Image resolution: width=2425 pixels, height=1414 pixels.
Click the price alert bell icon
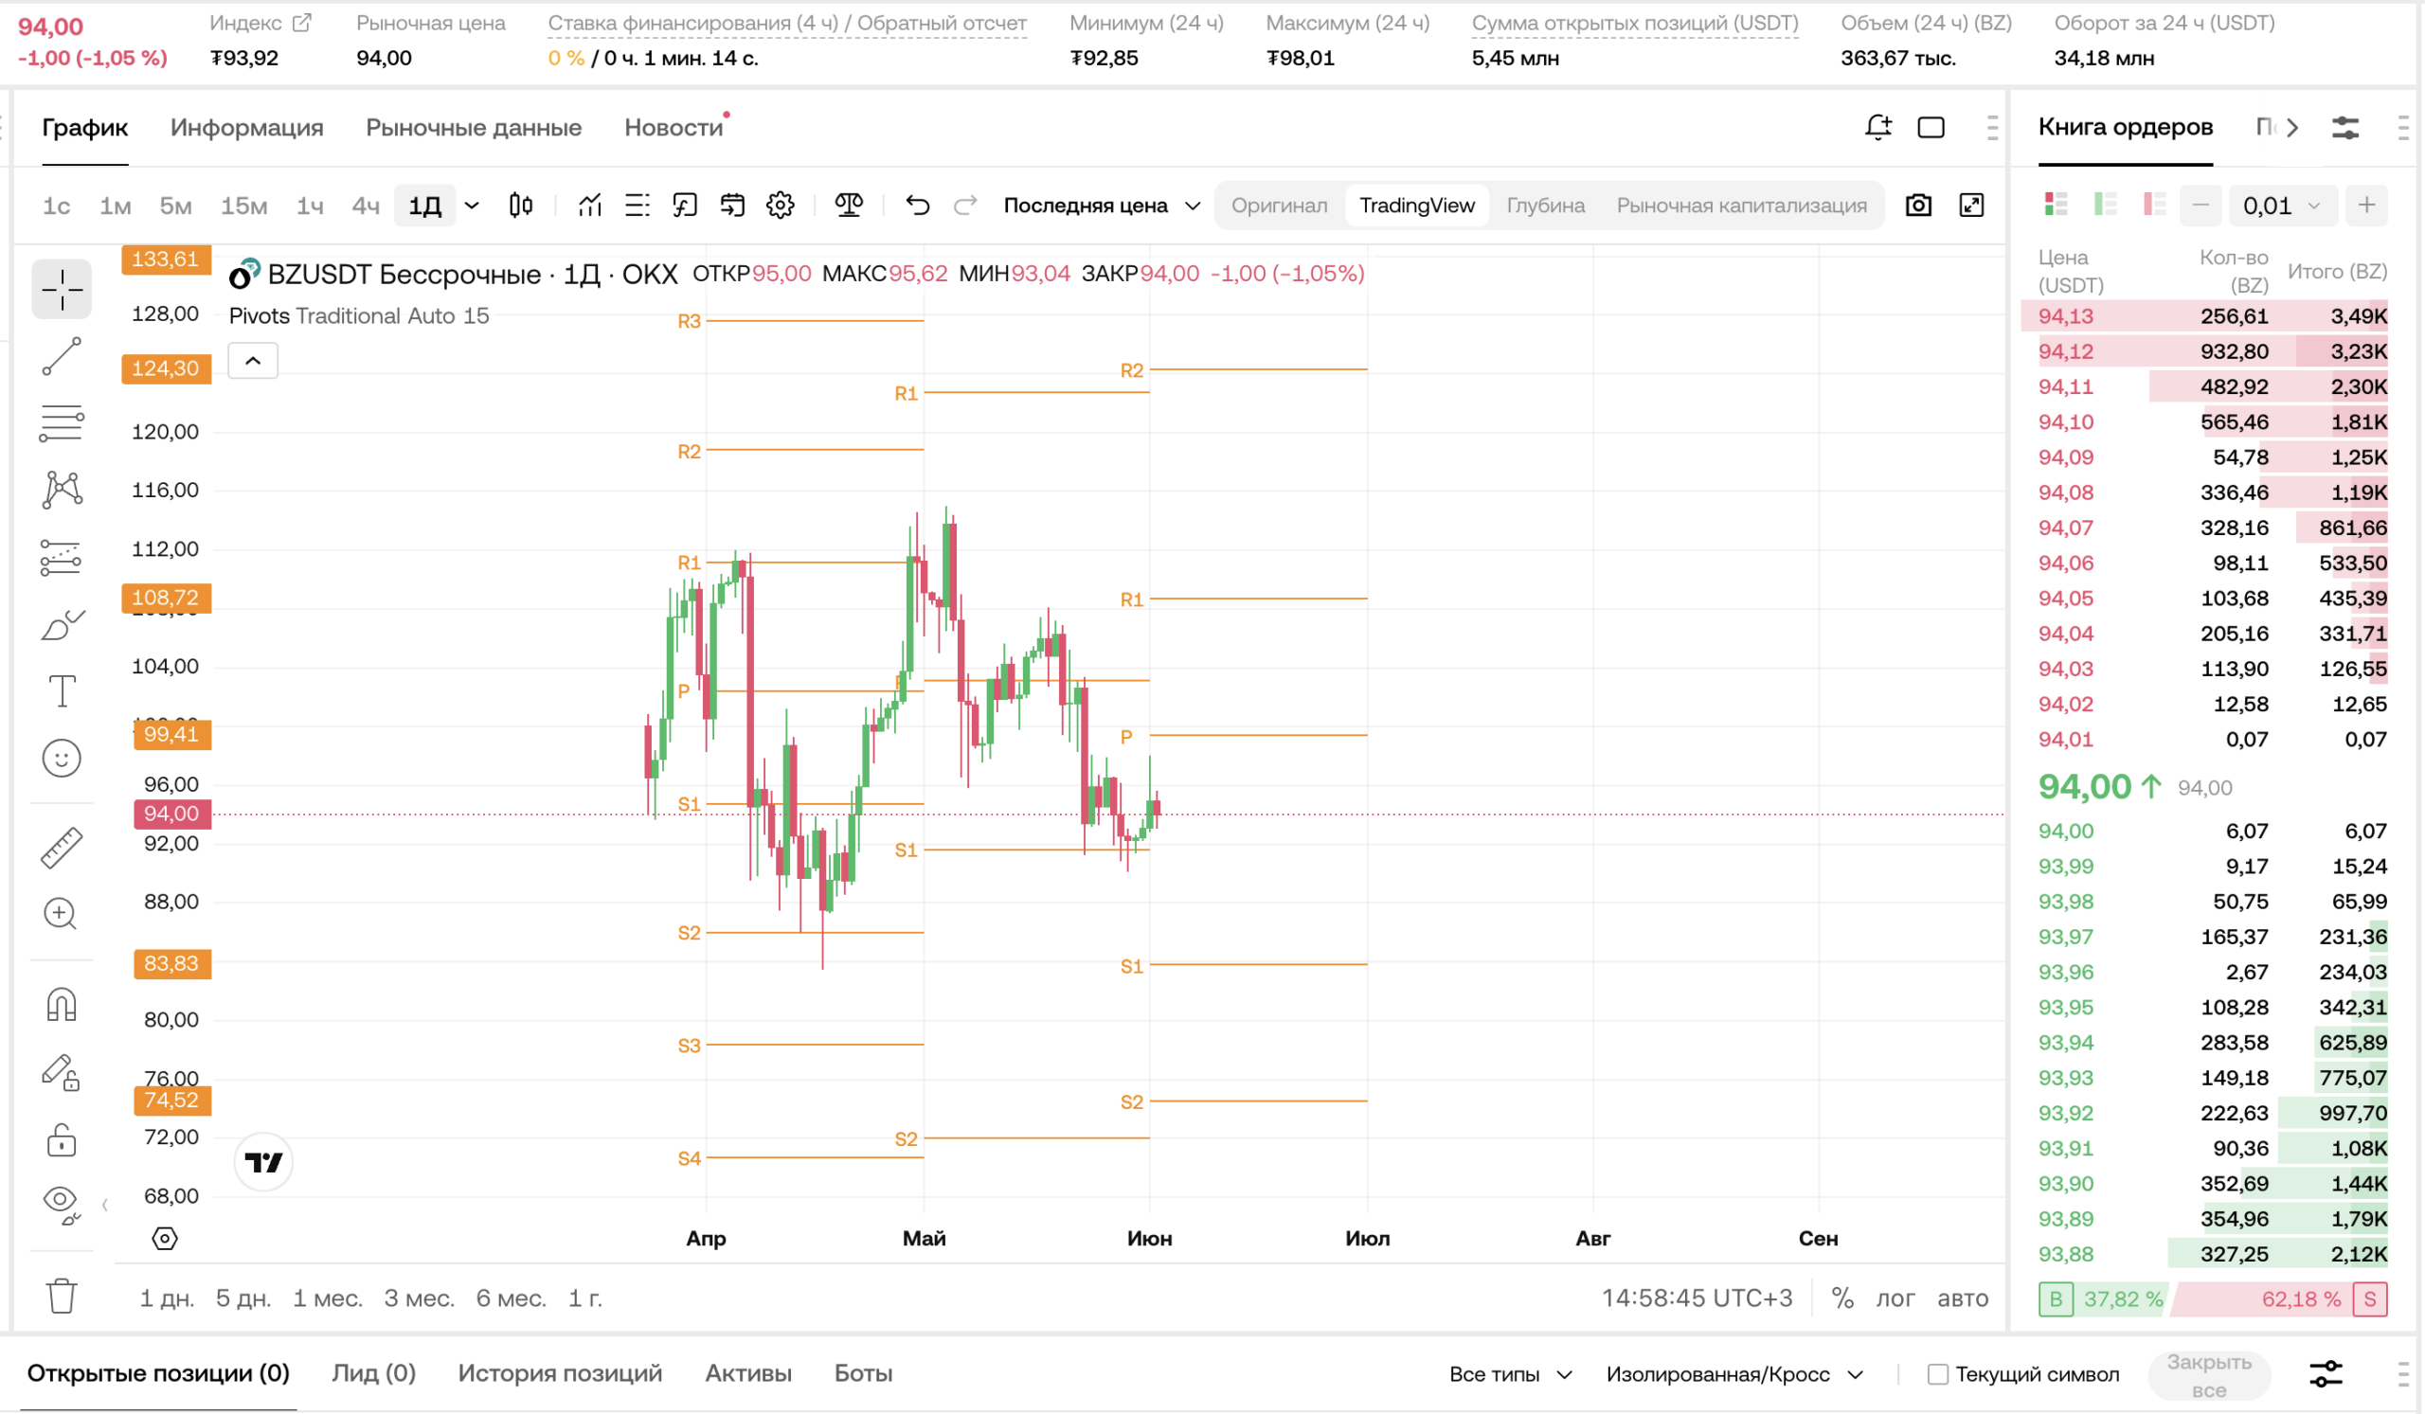tap(1878, 127)
